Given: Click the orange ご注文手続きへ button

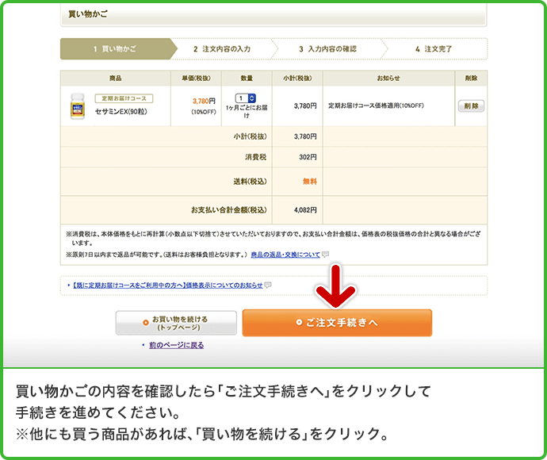Looking at the screenshot, I should pyautogui.click(x=337, y=323).
